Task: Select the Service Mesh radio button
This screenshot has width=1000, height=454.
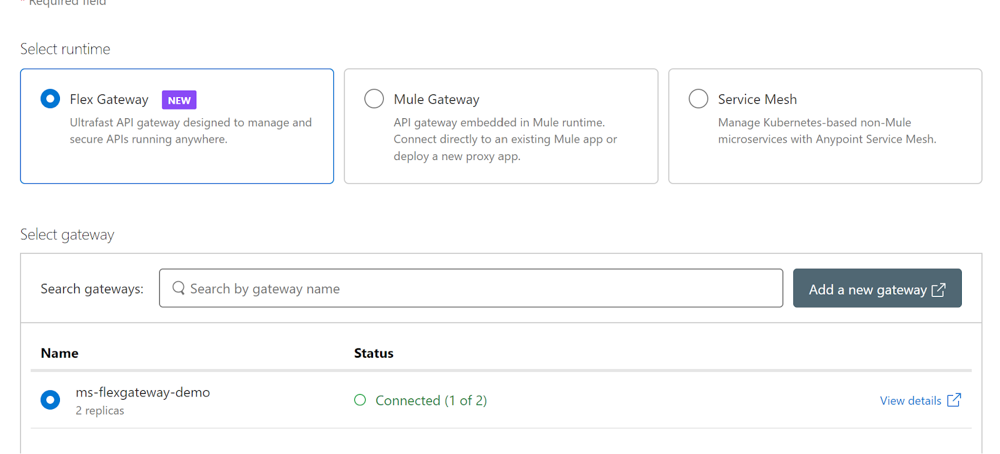Action: coord(698,99)
